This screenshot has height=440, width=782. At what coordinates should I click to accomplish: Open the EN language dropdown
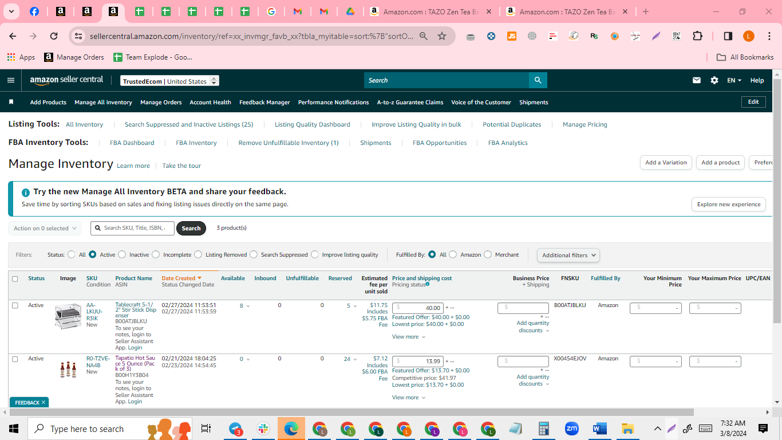[734, 80]
